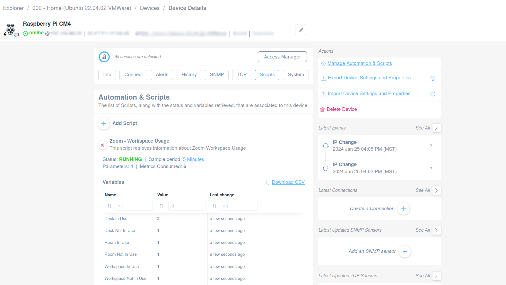Image resolution: width=506 pixels, height=285 pixels.
Task: Click the download icon next to Download CSV
Action: pyautogui.click(x=266, y=183)
